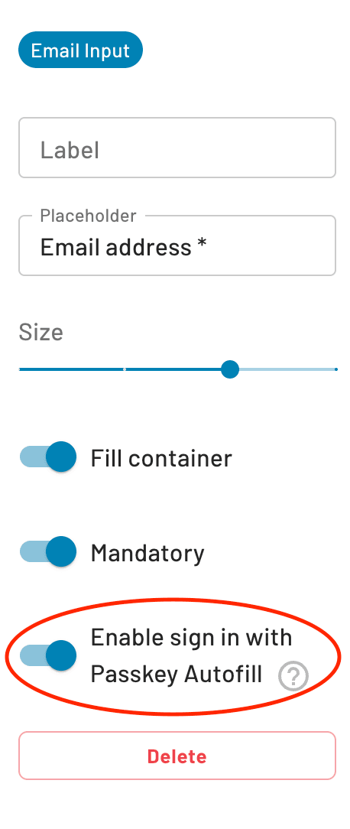Image resolution: width=350 pixels, height=829 pixels.
Task: Focus the Placeholder field with Email address
Action: tap(177, 245)
